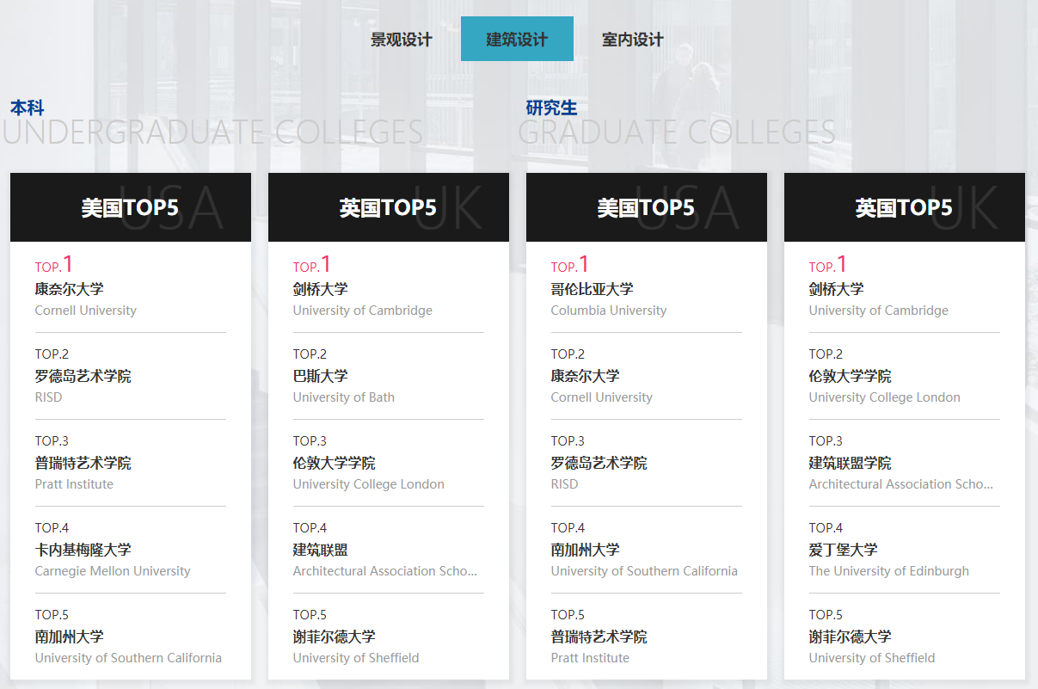
Task: Click graduate 美国TOP5 card header
Action: coord(647,207)
